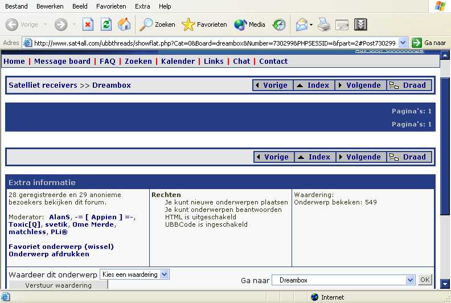
Task: Click the Print icon
Action: pos(324,24)
